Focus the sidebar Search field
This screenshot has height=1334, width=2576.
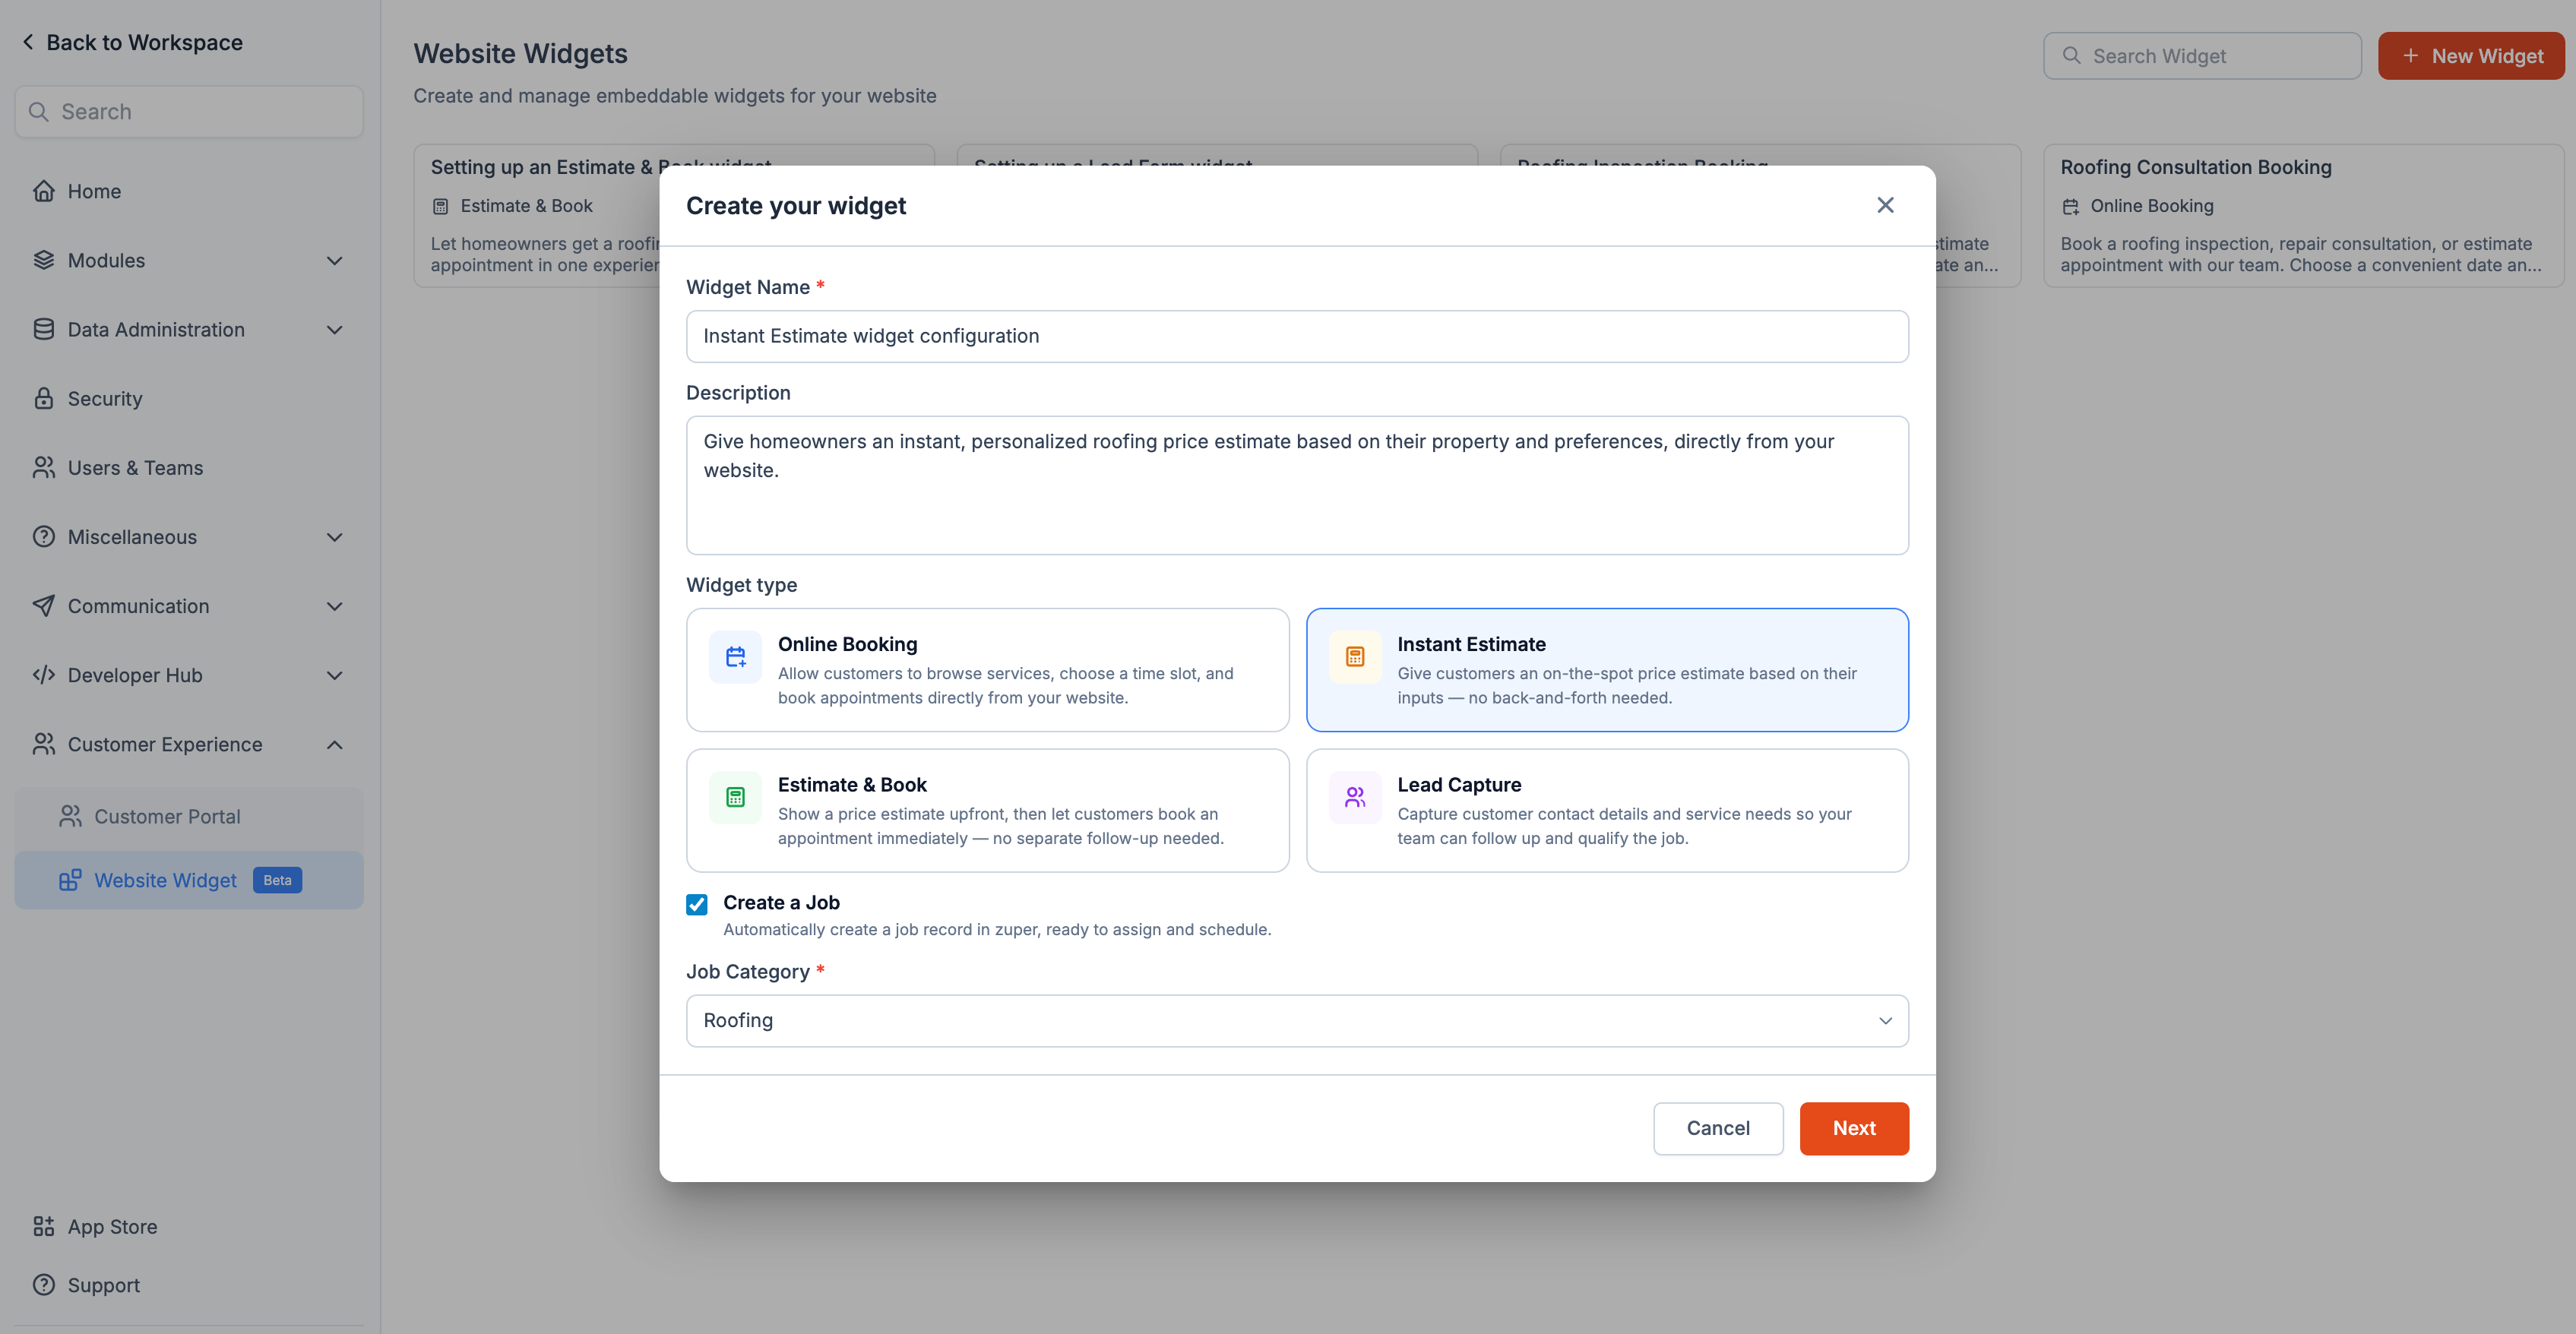click(189, 112)
